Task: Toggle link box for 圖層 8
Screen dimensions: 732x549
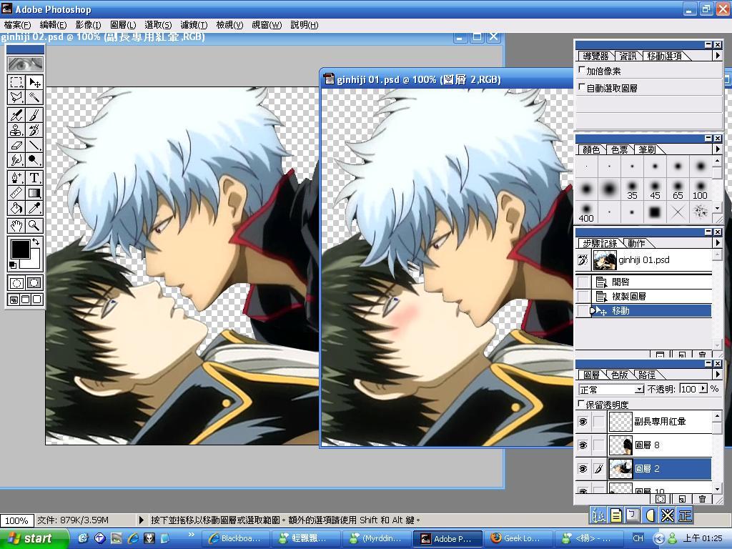Action: coord(599,445)
